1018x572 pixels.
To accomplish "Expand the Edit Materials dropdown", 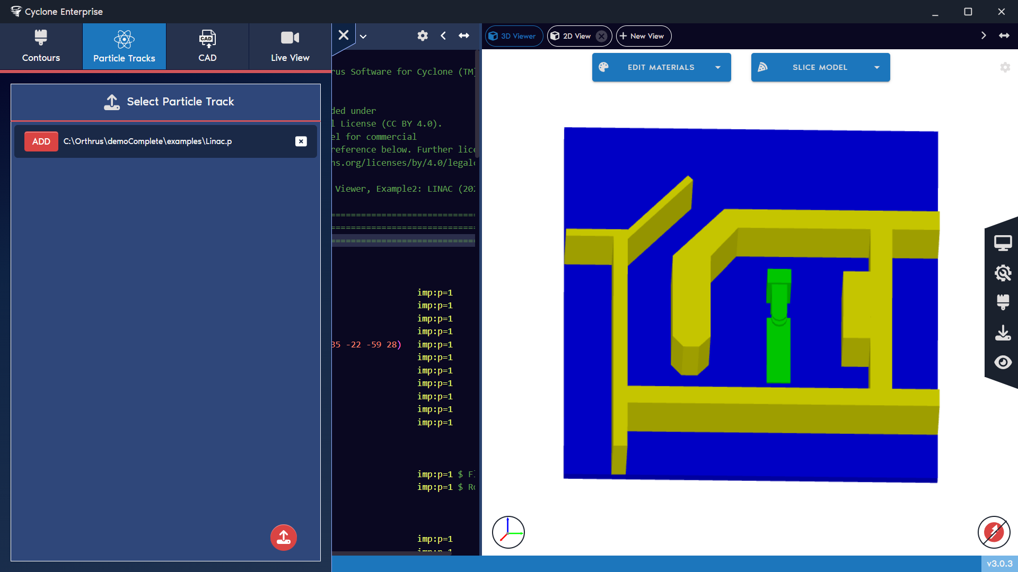I will point(718,67).
